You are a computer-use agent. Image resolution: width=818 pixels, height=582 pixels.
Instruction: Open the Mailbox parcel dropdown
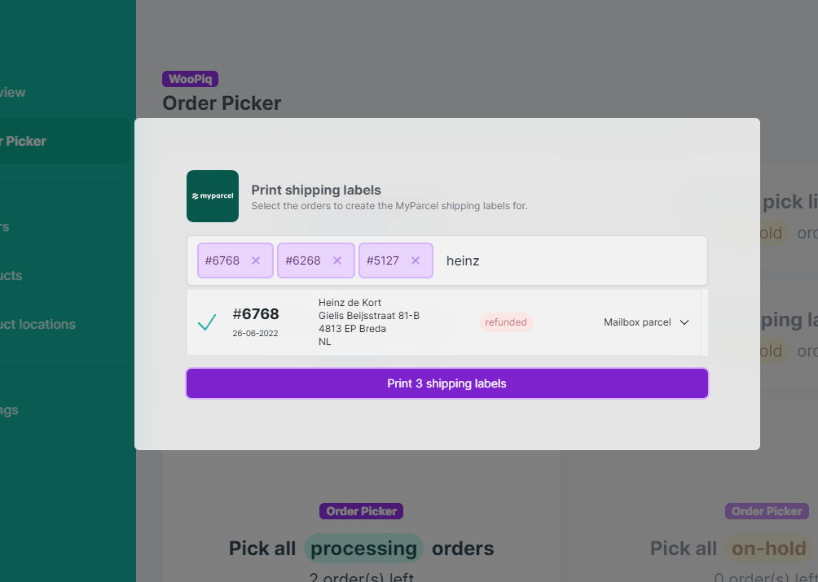point(646,322)
